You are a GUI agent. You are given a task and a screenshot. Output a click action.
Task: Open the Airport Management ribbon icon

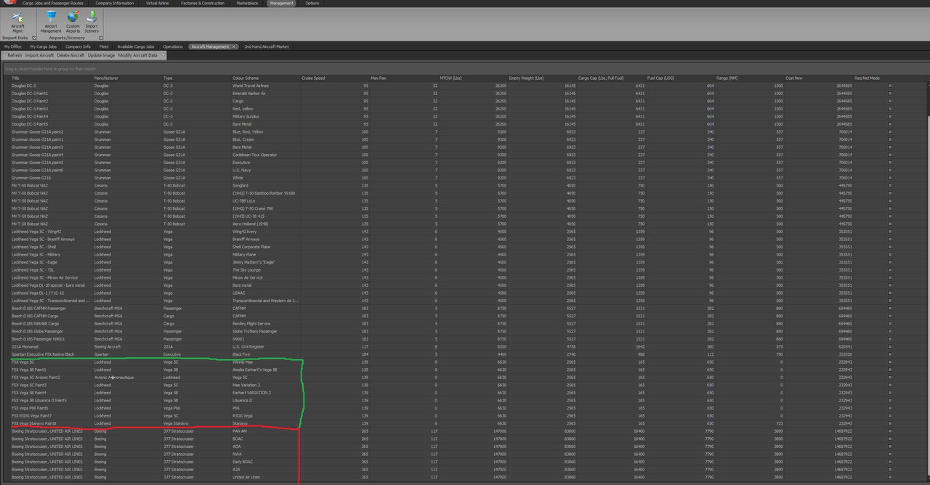[x=51, y=22]
